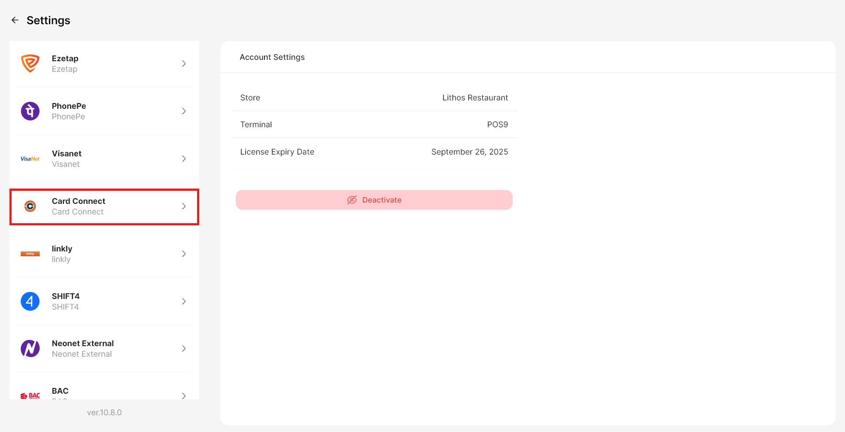Click the POS9 terminal value
845x432 pixels.
(498, 125)
